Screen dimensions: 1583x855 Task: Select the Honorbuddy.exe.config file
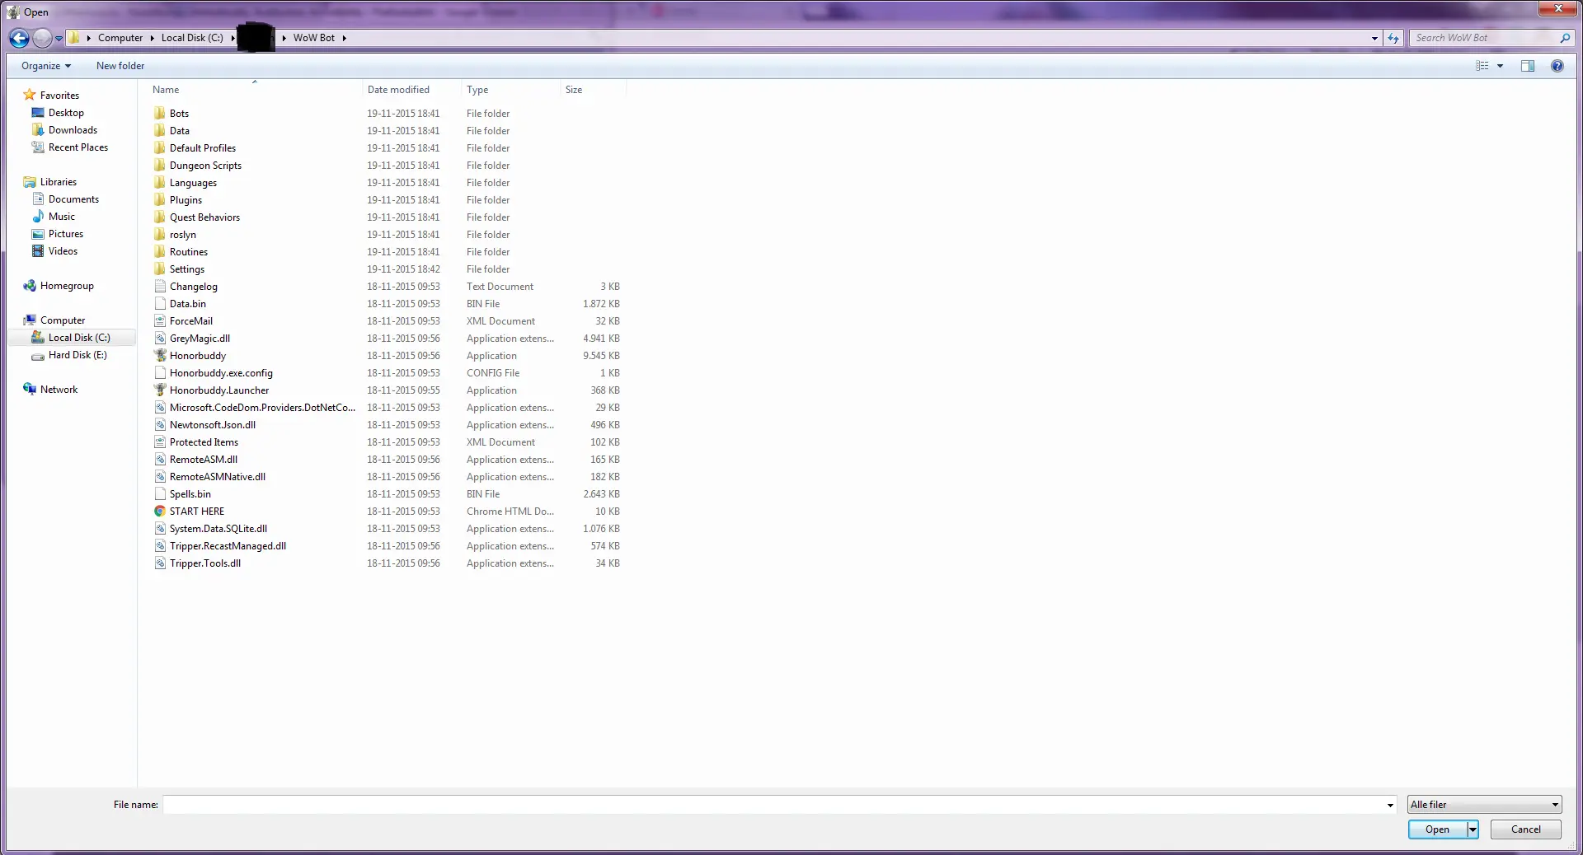point(221,373)
